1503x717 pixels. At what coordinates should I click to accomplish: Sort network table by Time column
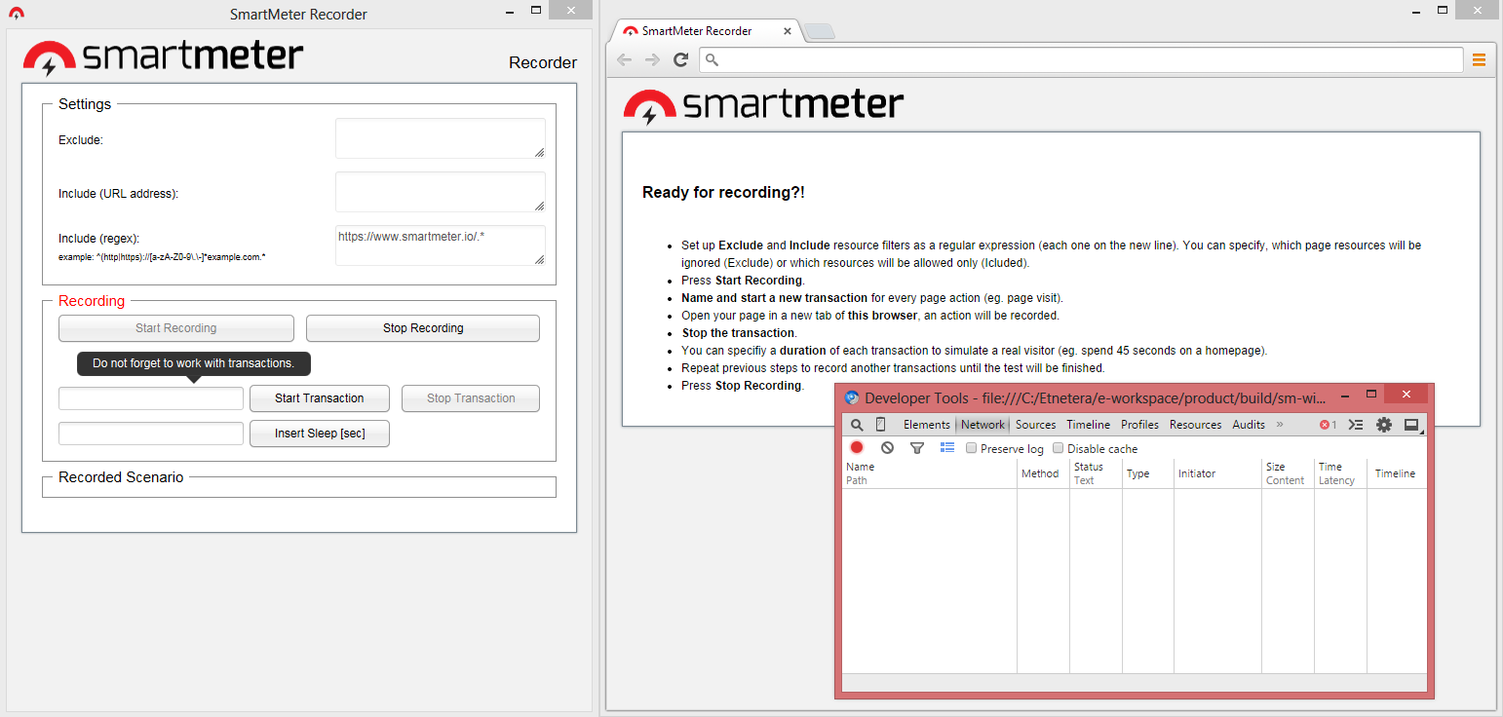click(x=1340, y=473)
